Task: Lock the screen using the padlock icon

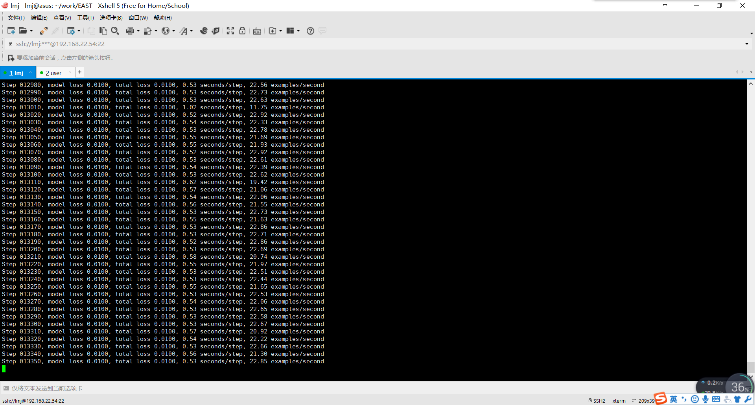Action: point(242,31)
